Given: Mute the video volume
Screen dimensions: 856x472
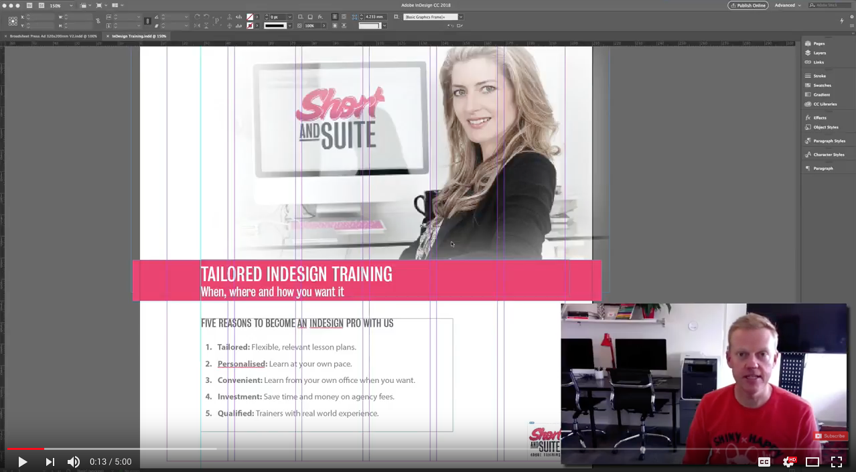Looking at the screenshot, I should coord(74,461).
